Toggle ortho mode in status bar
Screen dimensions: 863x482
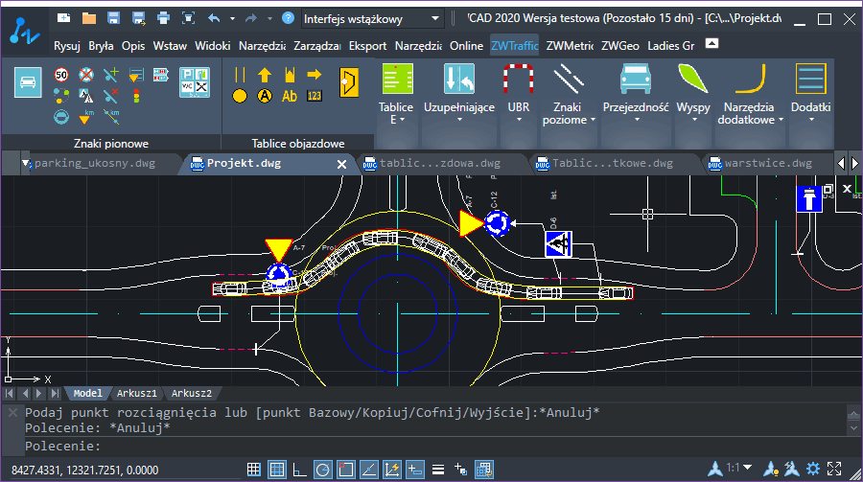[x=299, y=470]
